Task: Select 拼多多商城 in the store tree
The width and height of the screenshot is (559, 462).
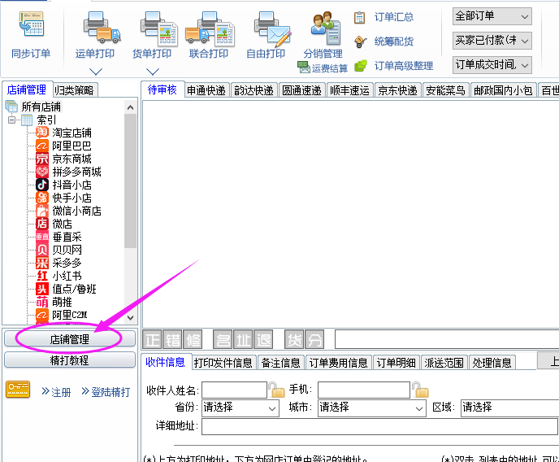Action: 76,172
